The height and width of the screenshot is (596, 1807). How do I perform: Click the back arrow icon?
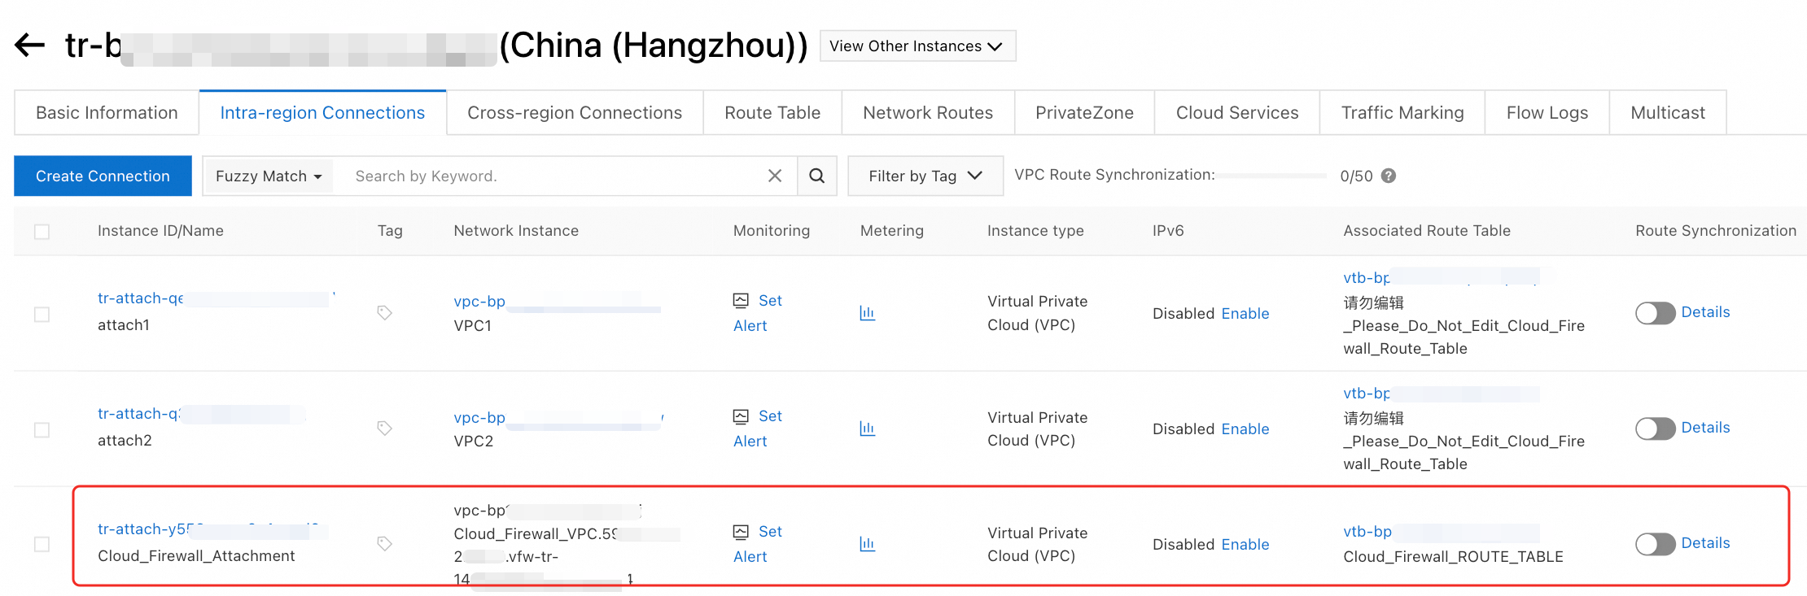30,45
